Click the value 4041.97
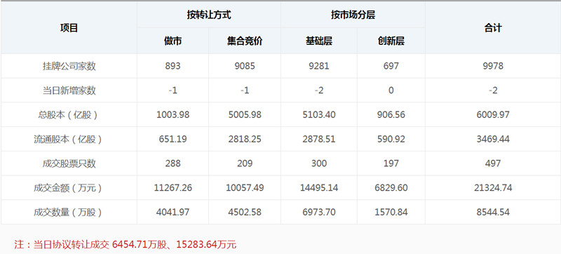This screenshot has width=561, height=254. [x=173, y=212]
